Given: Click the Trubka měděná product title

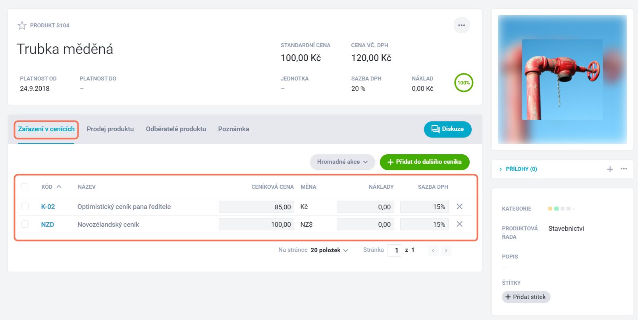Looking at the screenshot, I should click(65, 49).
